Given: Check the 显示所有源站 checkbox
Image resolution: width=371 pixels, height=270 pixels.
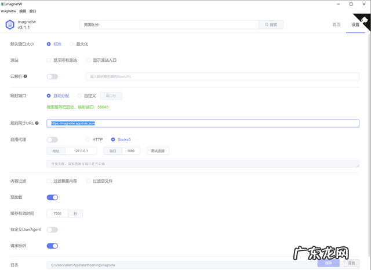Looking at the screenshot, I should point(49,60).
